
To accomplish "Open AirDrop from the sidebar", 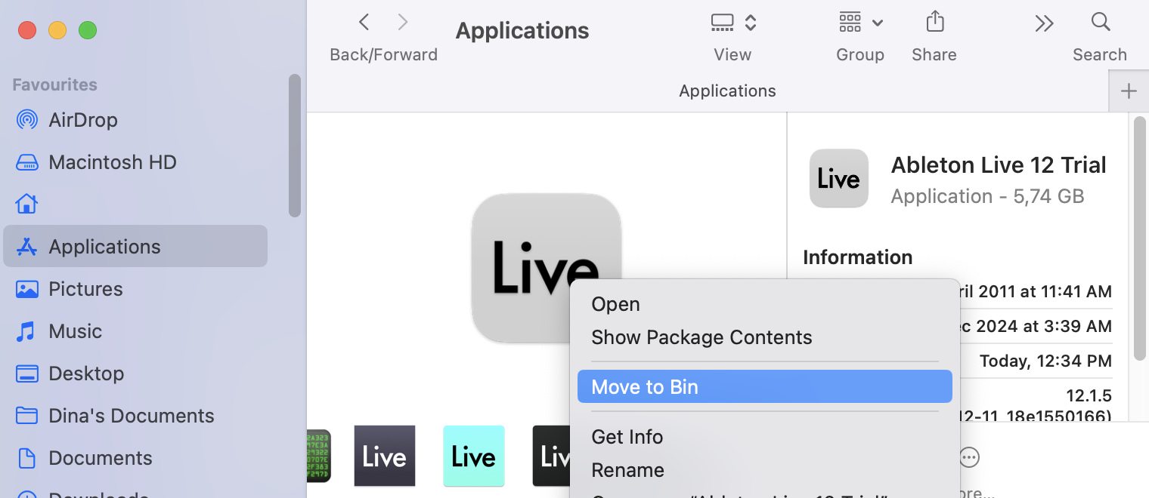I will click(x=82, y=120).
